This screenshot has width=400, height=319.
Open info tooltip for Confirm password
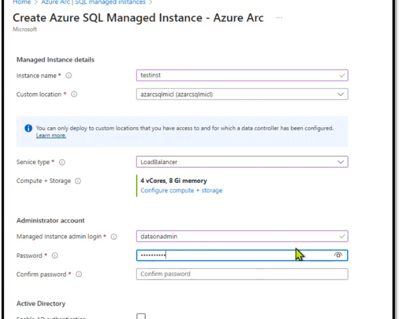pos(79,274)
